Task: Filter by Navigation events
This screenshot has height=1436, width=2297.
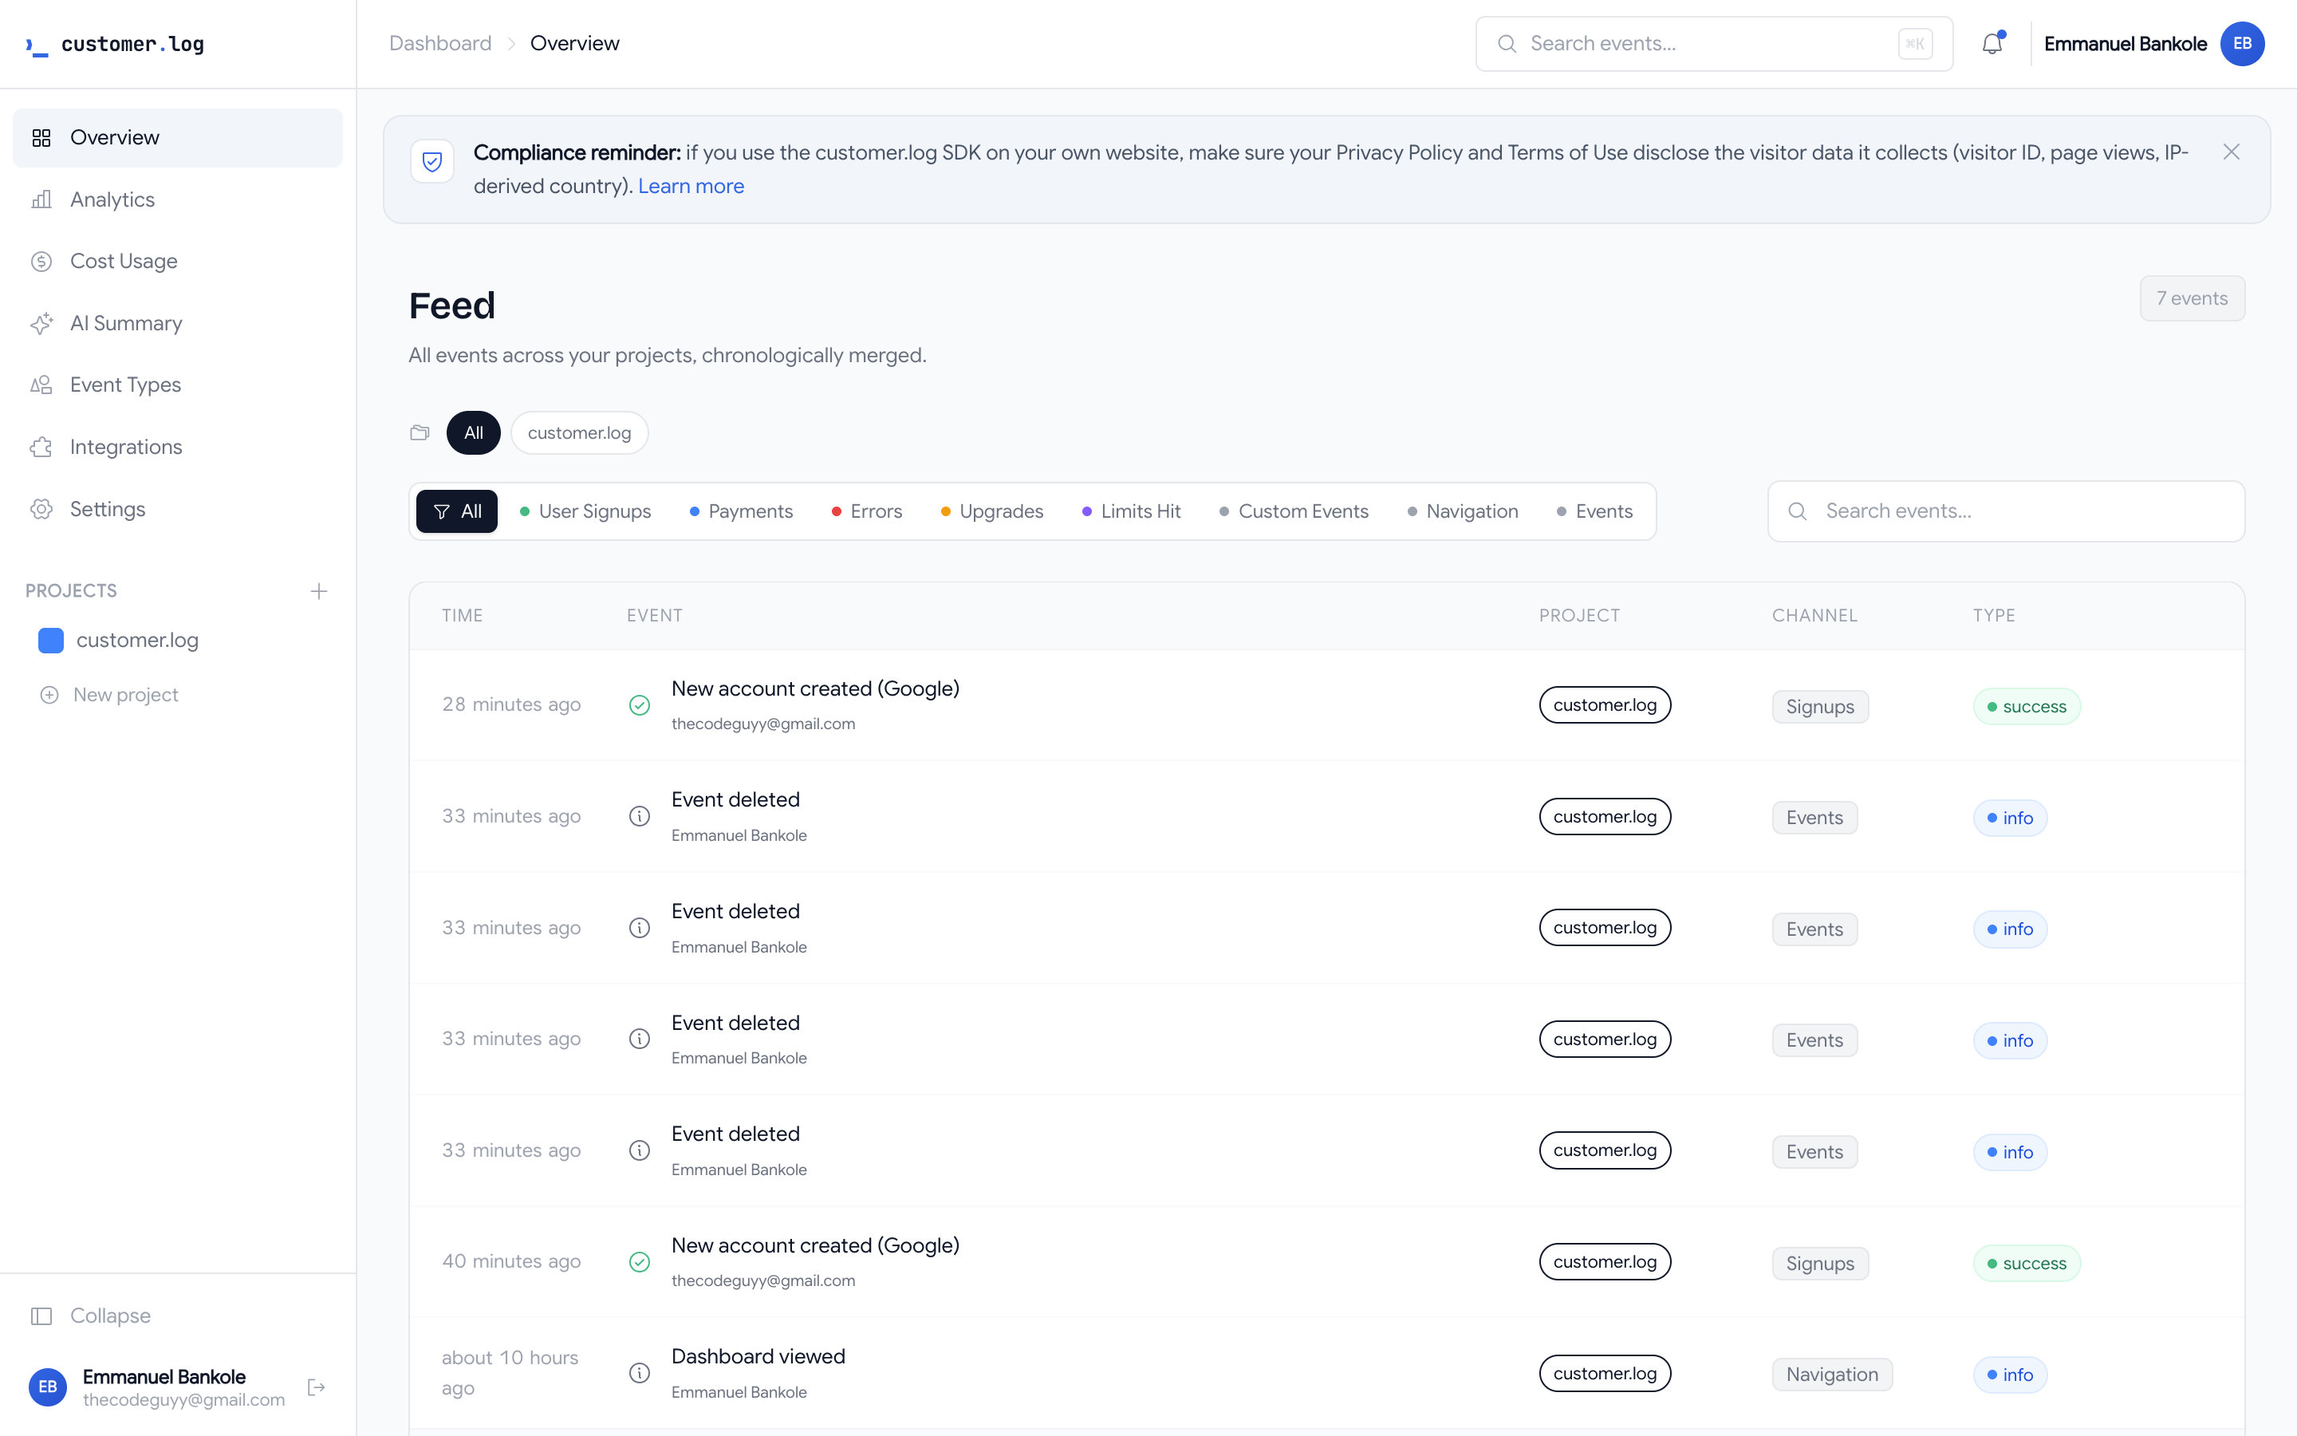Action: point(1463,512)
